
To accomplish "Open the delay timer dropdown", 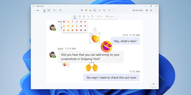I will pyautogui.click(x=61, y=10).
